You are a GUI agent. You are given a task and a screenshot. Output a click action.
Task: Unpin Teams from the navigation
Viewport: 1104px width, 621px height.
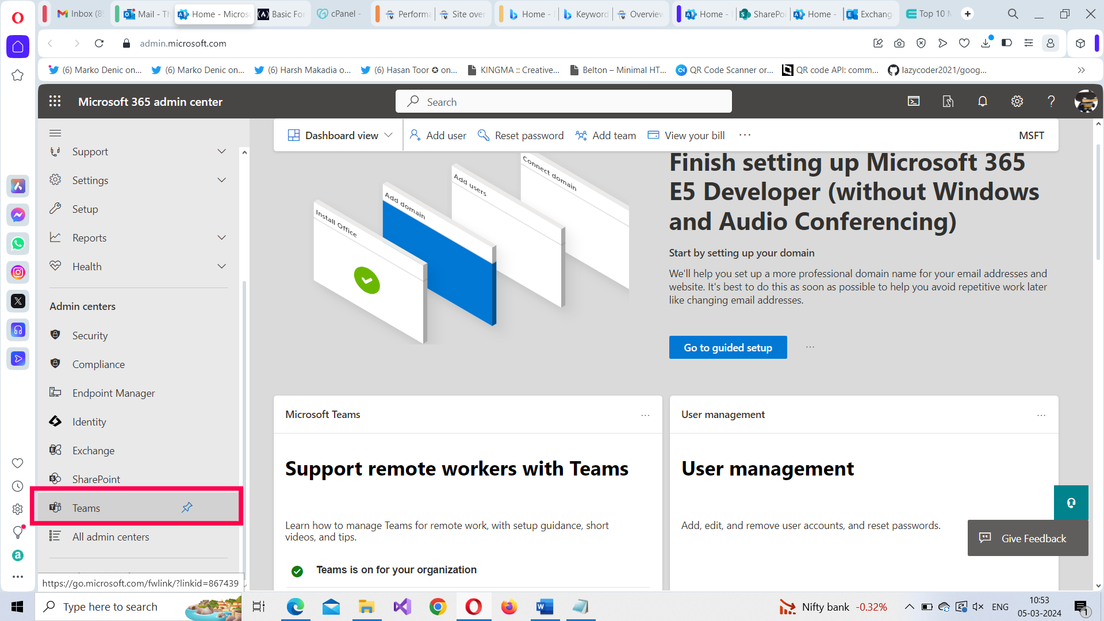[186, 507]
